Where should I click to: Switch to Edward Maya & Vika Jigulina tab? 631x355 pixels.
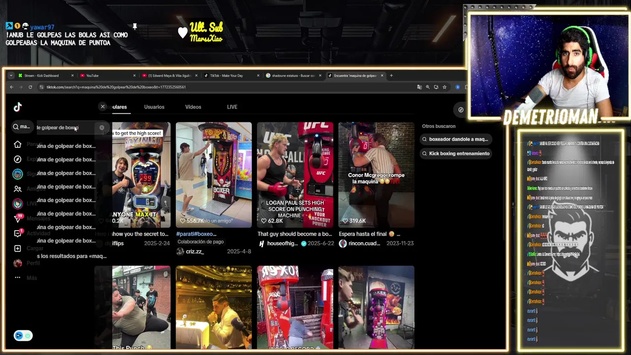click(x=169, y=75)
